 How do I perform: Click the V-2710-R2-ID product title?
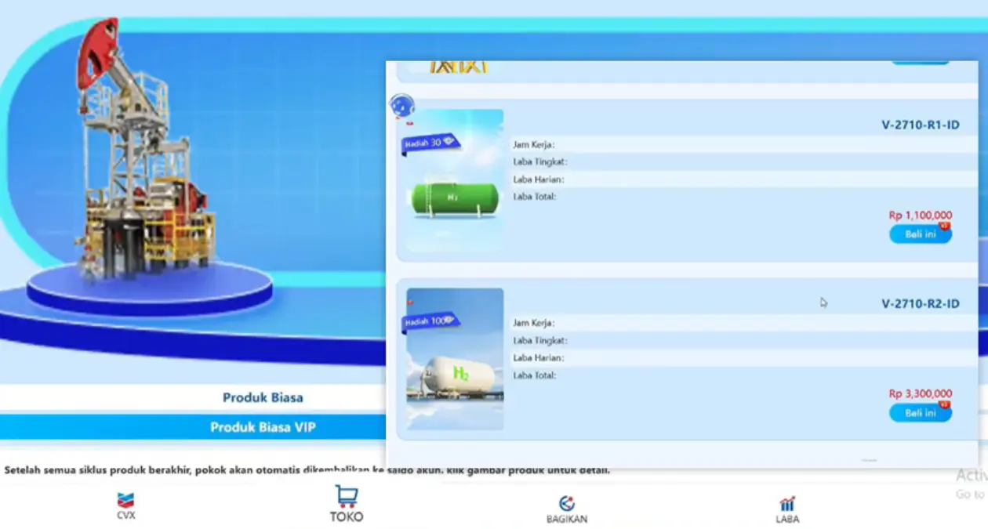(920, 303)
